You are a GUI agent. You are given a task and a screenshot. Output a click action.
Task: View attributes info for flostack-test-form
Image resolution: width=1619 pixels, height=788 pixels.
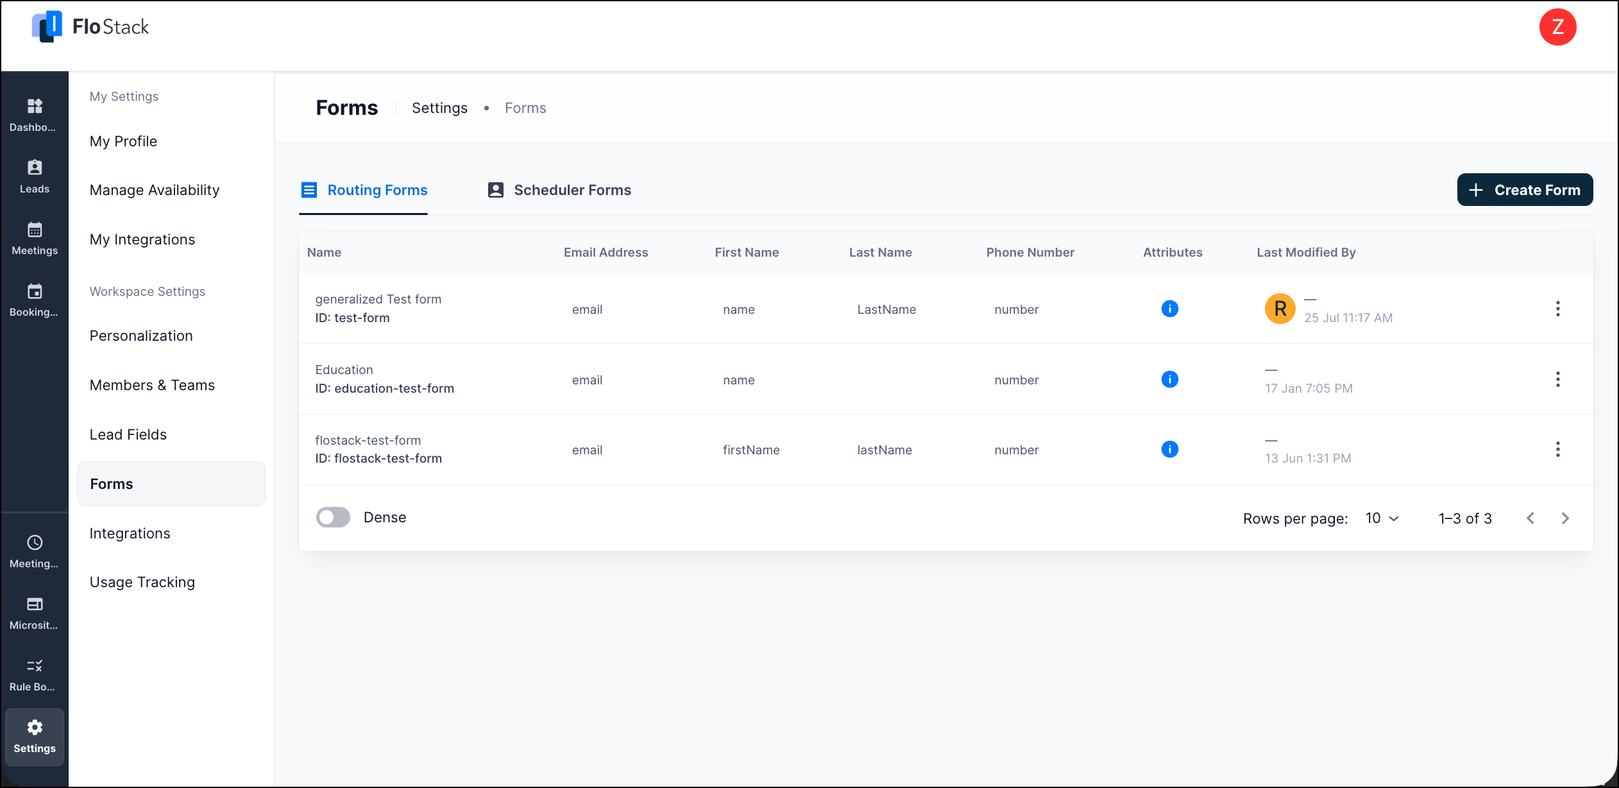click(x=1169, y=449)
